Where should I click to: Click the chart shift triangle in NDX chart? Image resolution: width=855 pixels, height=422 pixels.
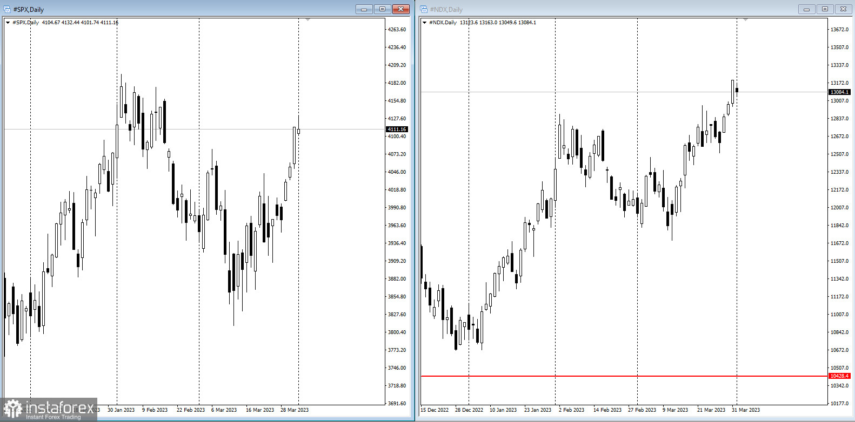[x=745, y=19]
